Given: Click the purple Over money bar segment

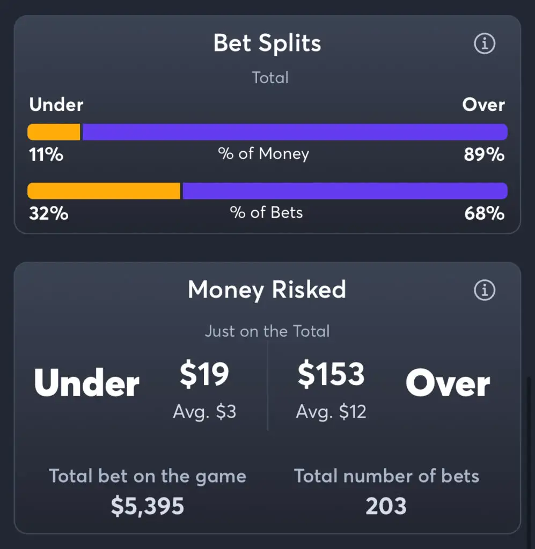Looking at the screenshot, I should (x=294, y=132).
